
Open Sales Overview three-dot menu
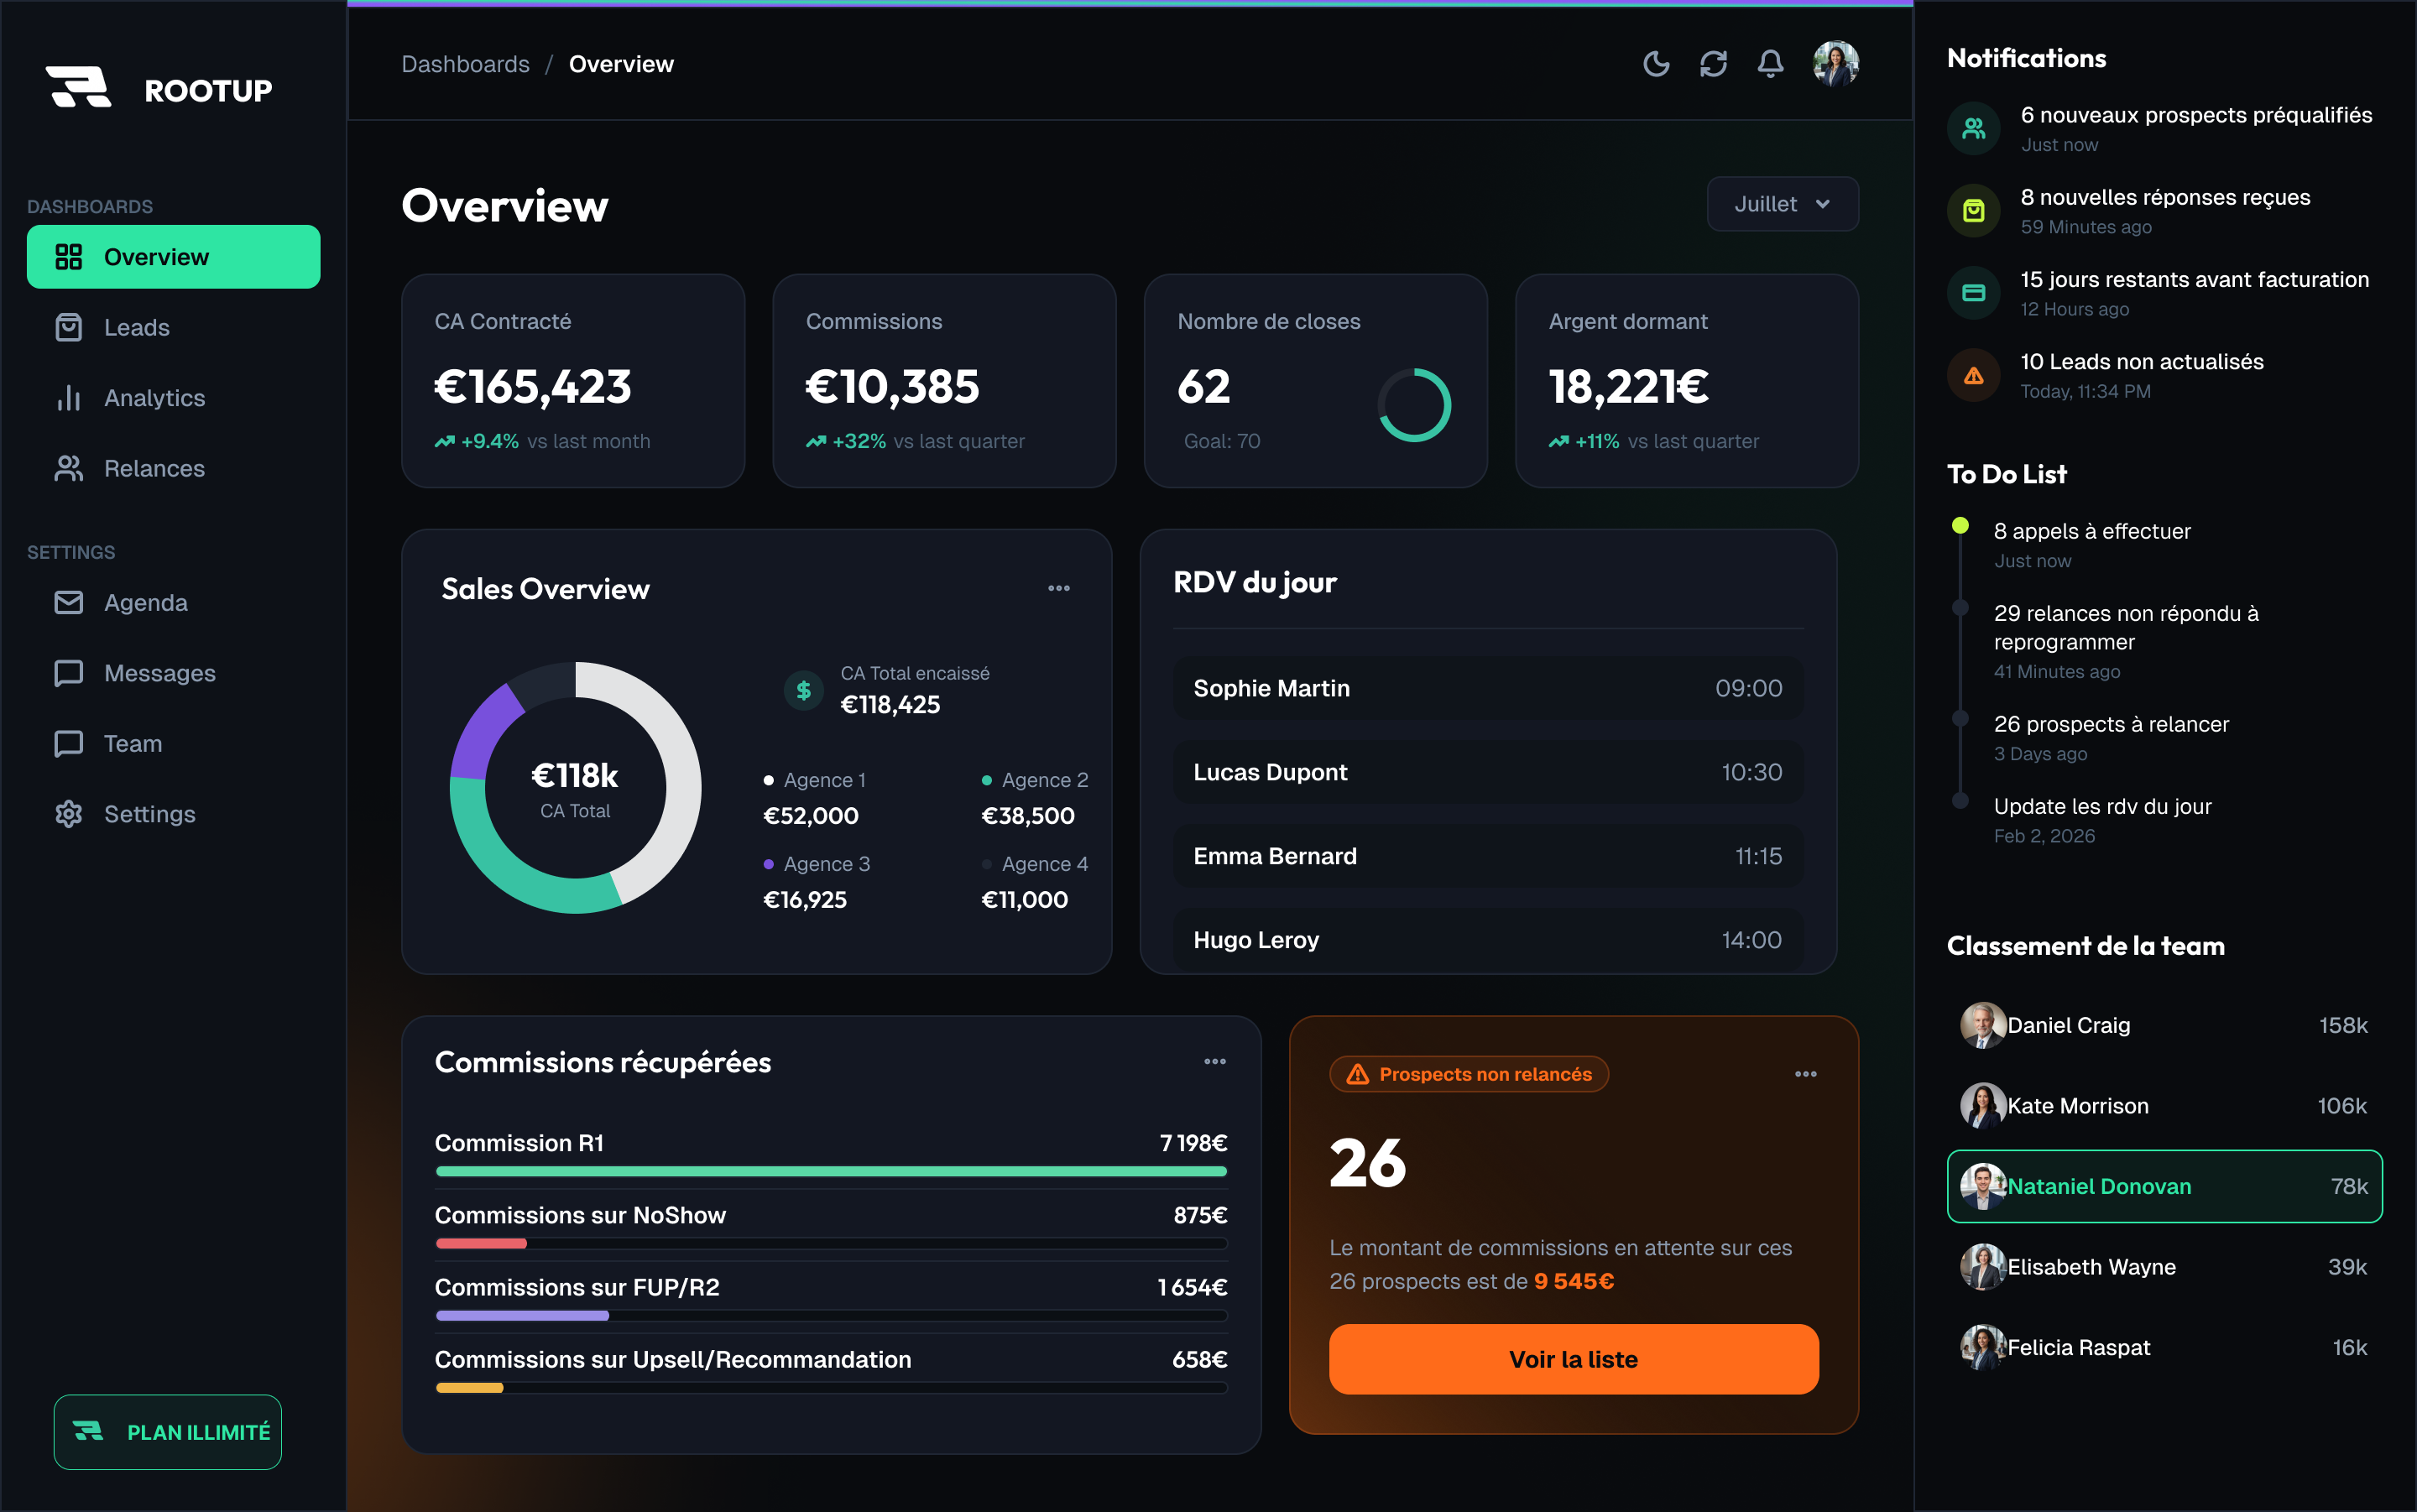1059,588
